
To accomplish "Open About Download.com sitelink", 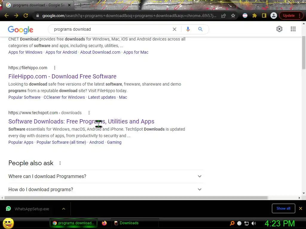I will 100,52.
